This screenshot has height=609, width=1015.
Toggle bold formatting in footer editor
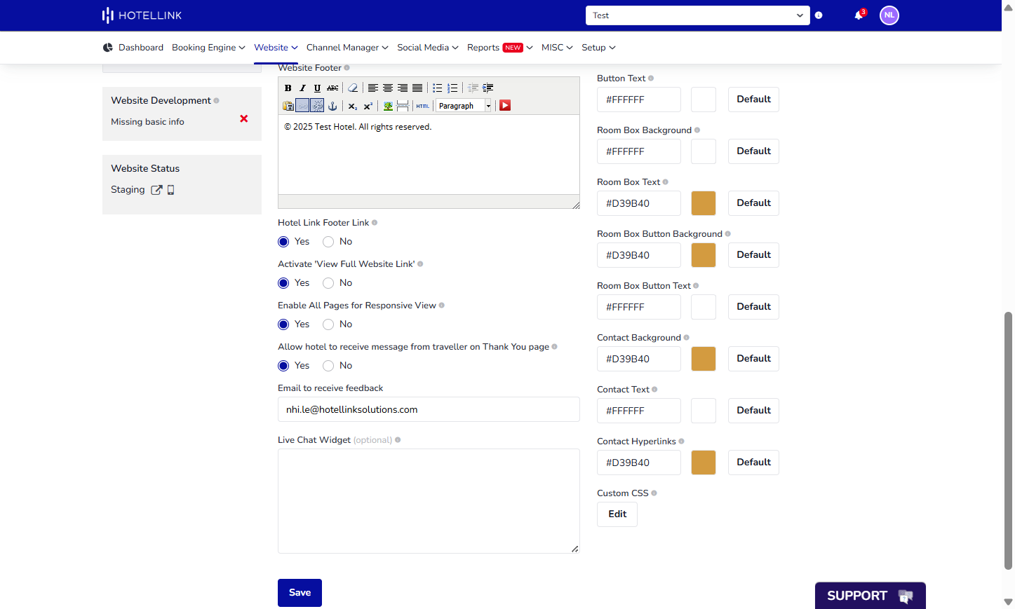pos(288,88)
